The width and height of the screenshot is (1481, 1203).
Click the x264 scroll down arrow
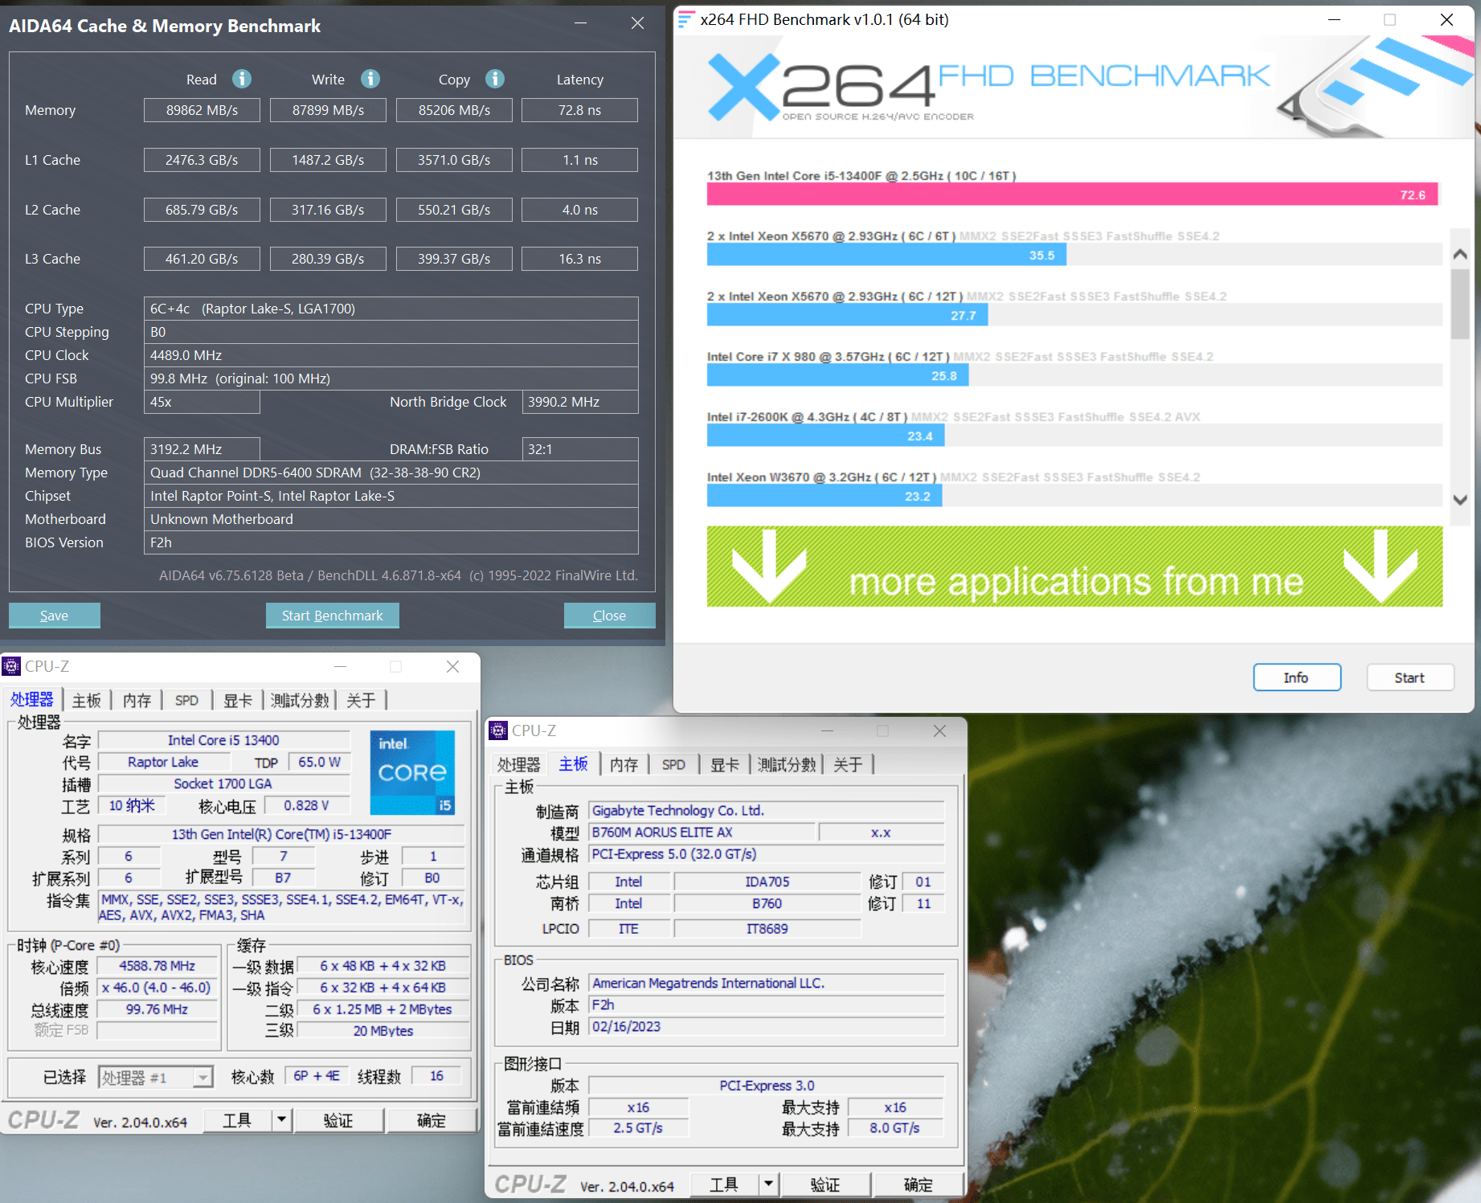click(x=1460, y=500)
